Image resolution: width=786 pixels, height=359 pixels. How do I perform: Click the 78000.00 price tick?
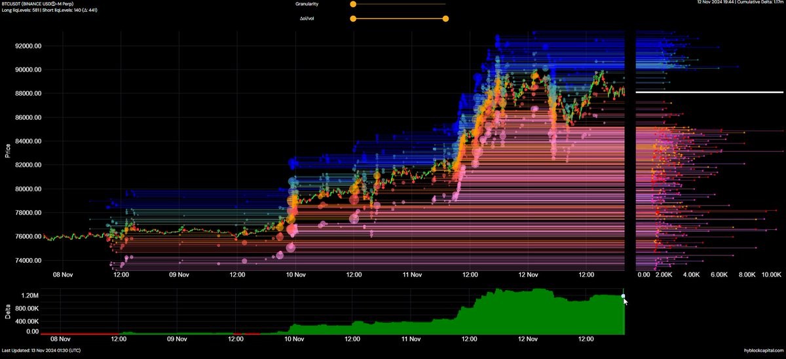point(29,213)
